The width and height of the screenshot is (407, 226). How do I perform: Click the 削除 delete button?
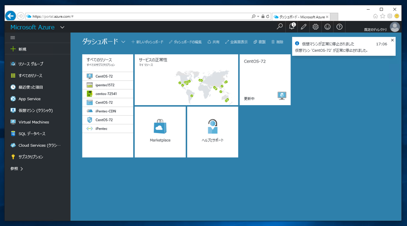[277, 42]
